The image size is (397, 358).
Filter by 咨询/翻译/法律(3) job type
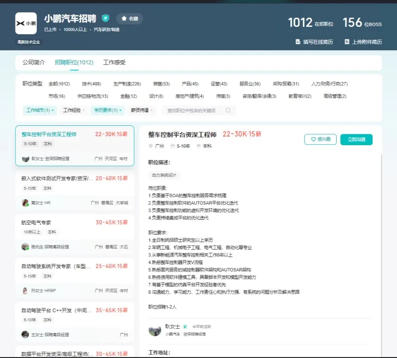(259, 96)
